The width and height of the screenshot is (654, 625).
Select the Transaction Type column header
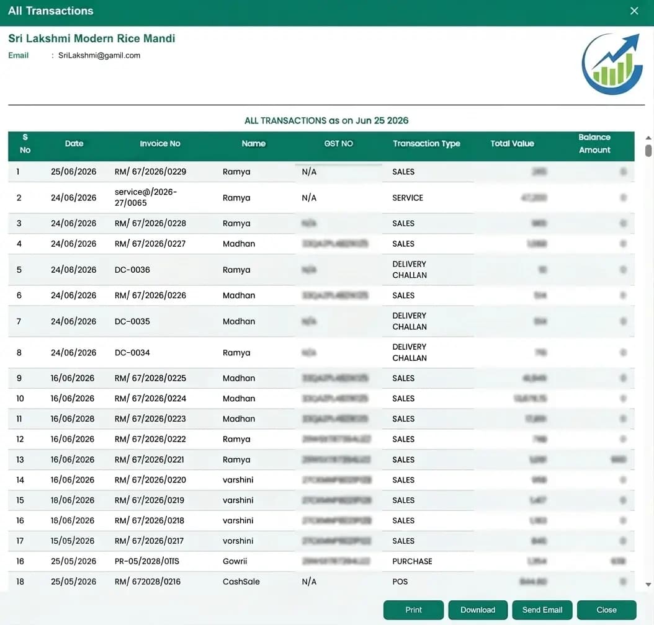click(426, 143)
